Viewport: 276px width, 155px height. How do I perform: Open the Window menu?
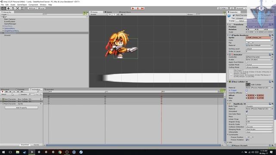point(43,5)
